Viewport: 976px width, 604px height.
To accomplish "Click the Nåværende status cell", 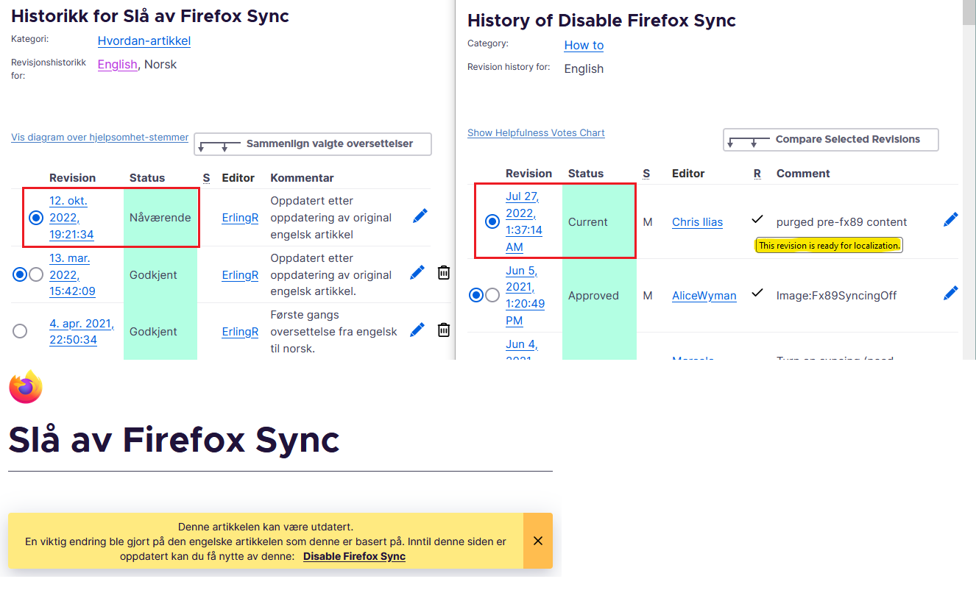I will pos(160,218).
